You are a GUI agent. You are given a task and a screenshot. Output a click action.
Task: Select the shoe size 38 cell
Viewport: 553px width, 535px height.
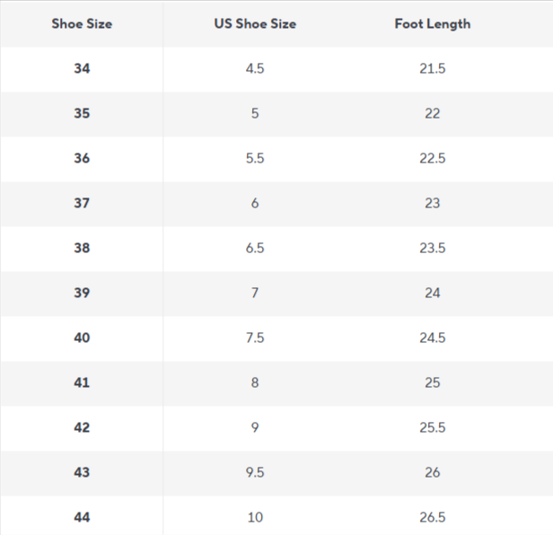coord(82,249)
